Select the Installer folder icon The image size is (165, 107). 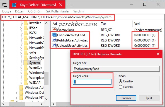[x=26, y=23]
